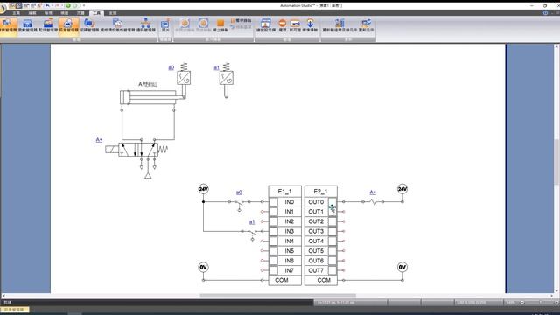
Task: Click the application logo button at top-left
Action: coord(3,8)
